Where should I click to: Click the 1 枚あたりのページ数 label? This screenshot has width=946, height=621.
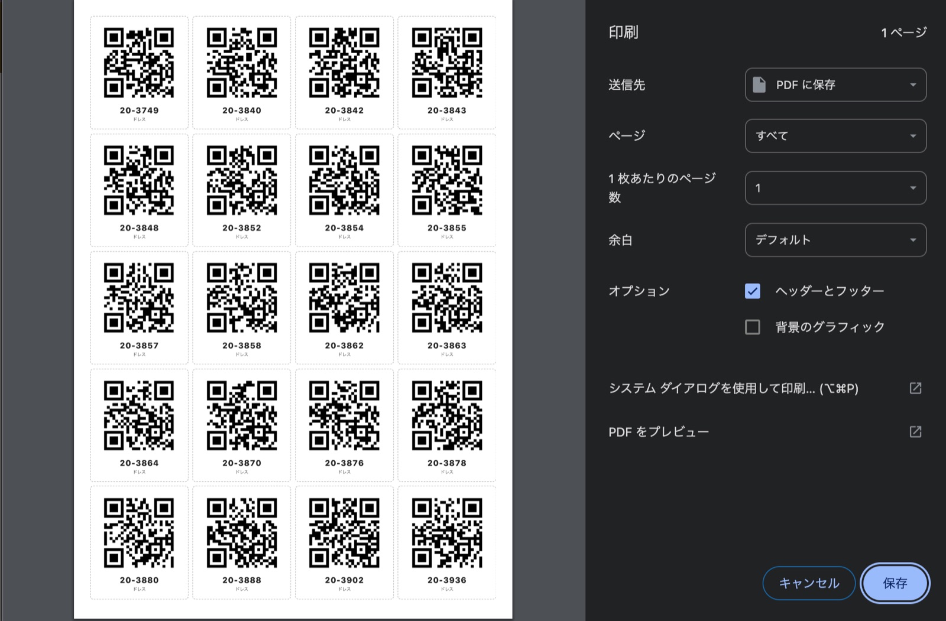pos(662,188)
